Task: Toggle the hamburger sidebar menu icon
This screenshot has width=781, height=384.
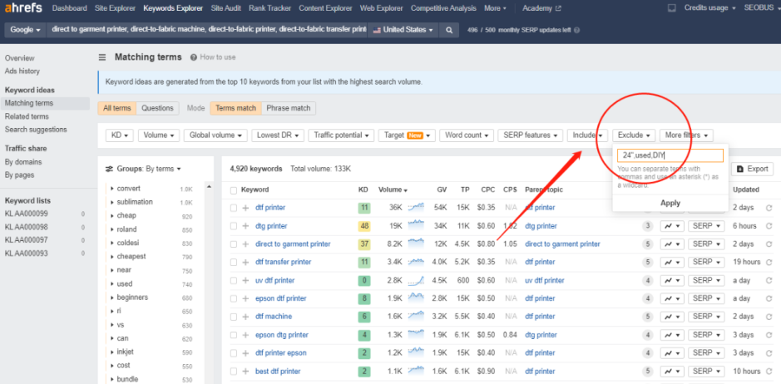Action: pos(102,57)
